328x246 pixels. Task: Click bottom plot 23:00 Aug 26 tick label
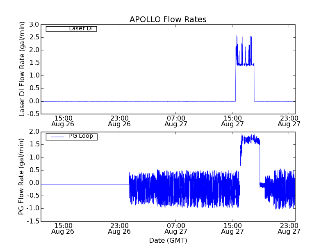(x=119, y=228)
